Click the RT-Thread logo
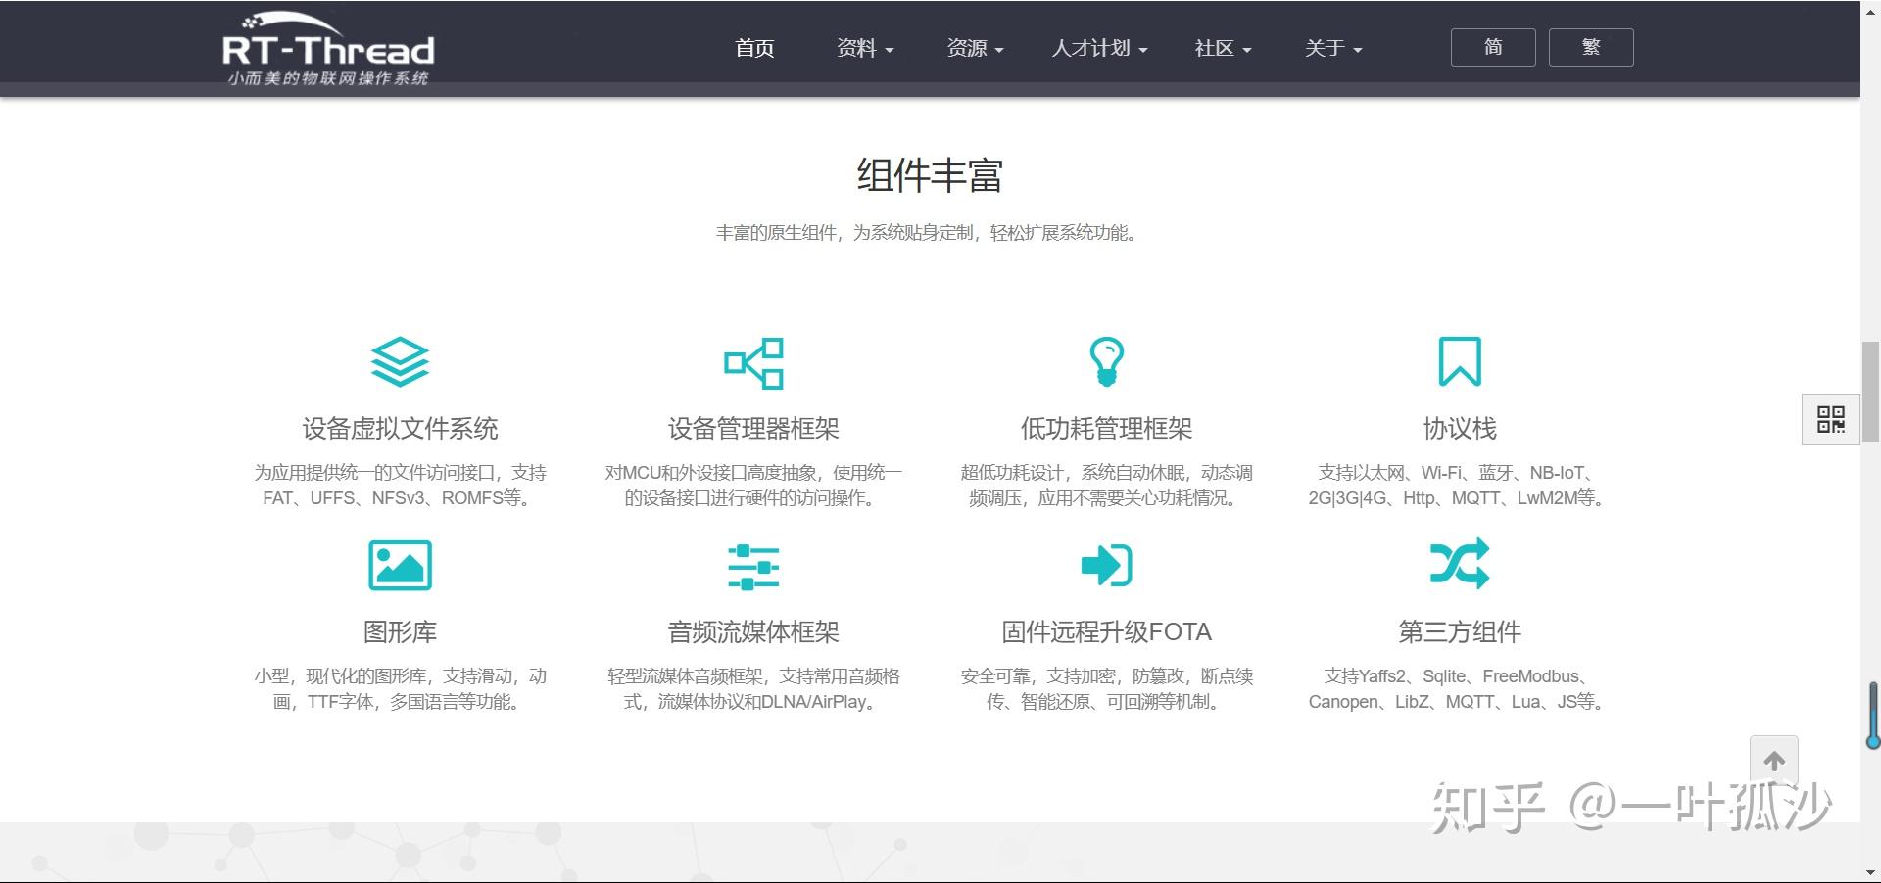This screenshot has width=1881, height=883. pyautogui.click(x=328, y=47)
